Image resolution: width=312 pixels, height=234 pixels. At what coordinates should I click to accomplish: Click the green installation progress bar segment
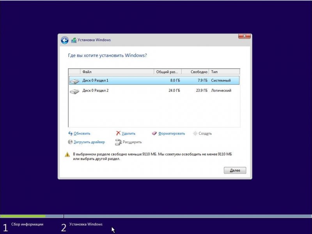23,216
